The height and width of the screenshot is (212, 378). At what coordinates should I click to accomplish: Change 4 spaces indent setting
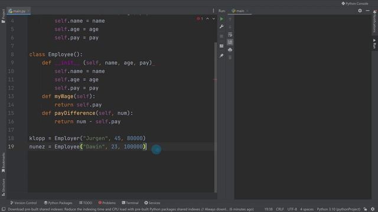[x=307, y=210]
